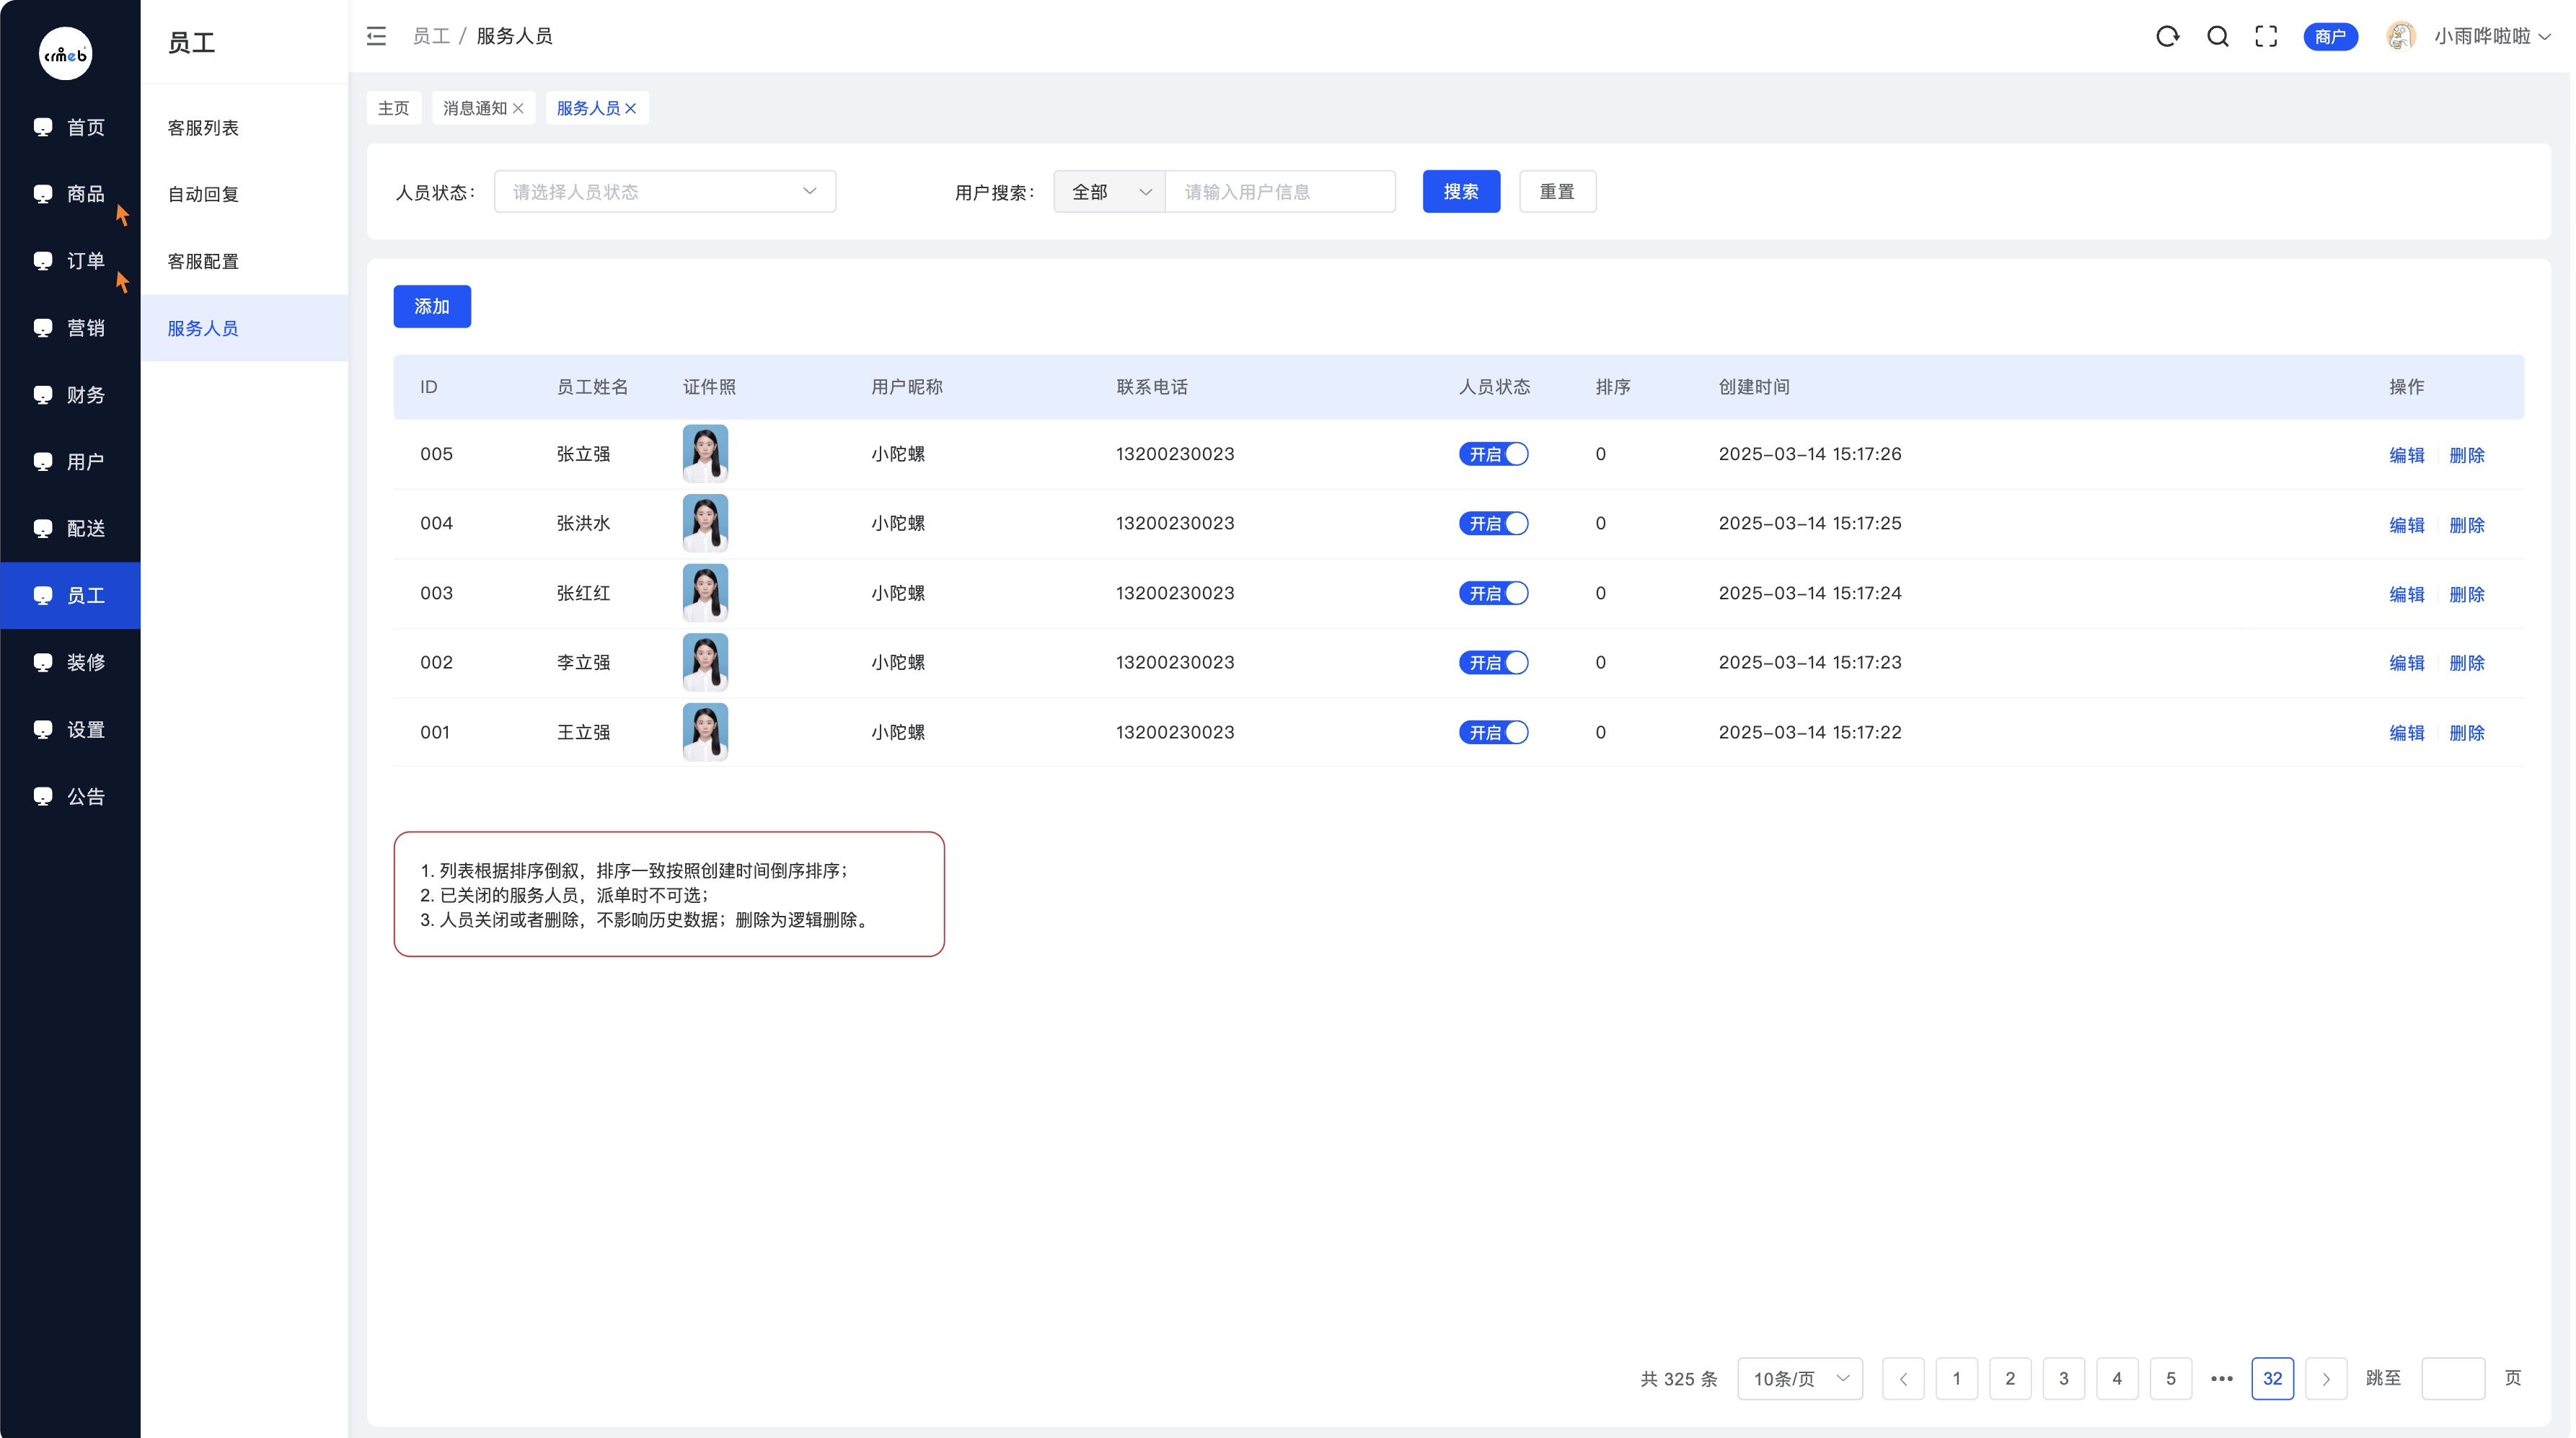Click the user avatar icon

2400,37
